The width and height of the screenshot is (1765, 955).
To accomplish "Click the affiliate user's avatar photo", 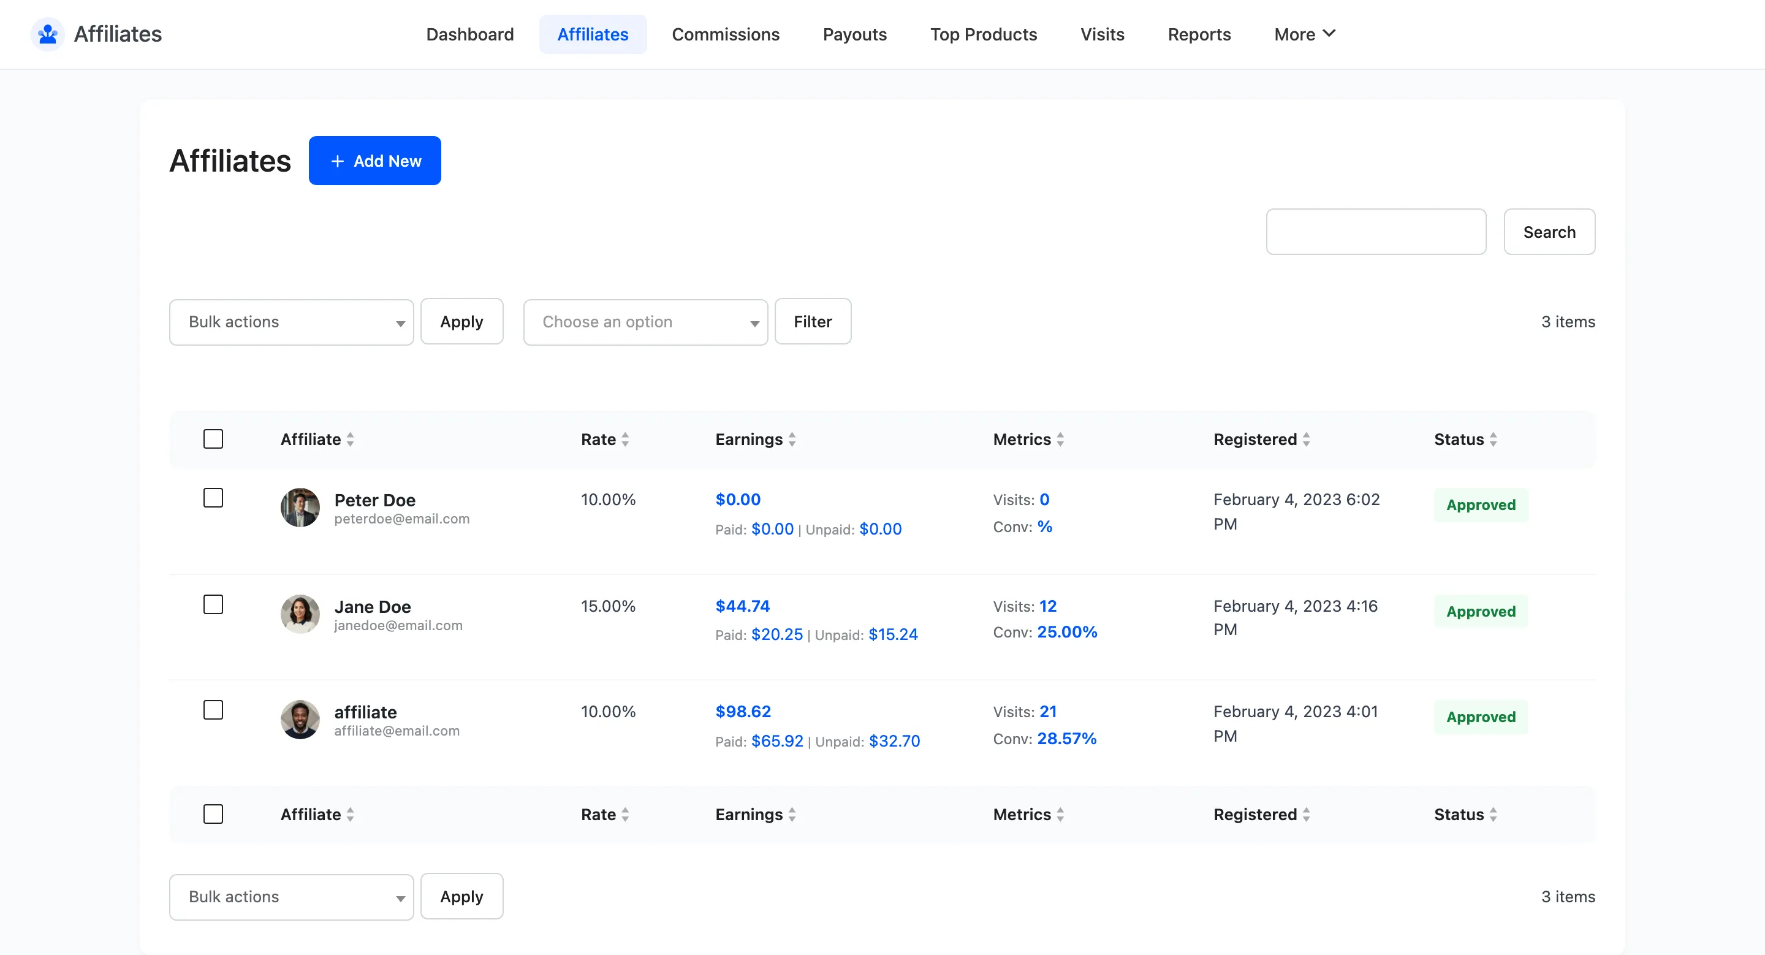I will (x=300, y=720).
